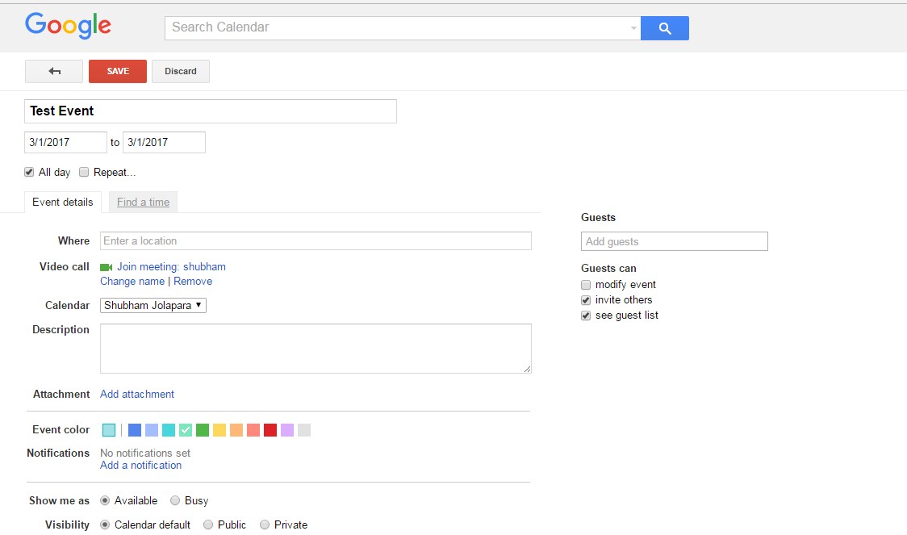This screenshot has width=907, height=535.
Task: Select the Event details tab
Action: tap(63, 203)
